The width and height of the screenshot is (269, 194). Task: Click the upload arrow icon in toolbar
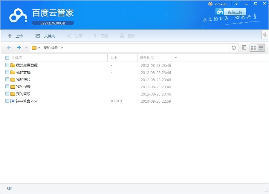[x=10, y=36]
